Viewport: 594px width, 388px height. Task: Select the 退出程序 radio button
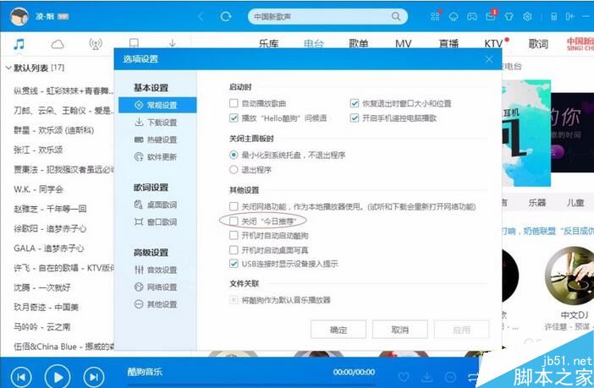[234, 170]
